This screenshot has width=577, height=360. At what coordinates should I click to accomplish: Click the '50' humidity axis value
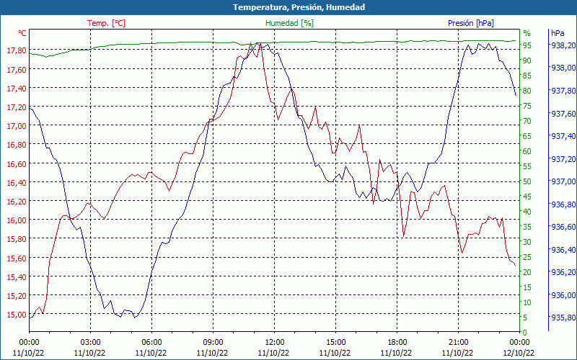coord(527,181)
